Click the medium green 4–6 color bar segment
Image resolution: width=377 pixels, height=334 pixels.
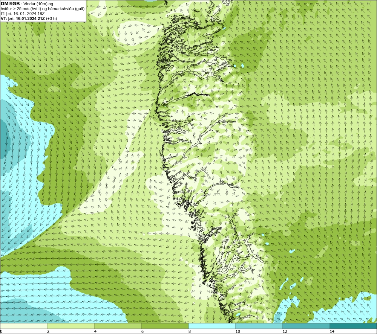(x=118, y=326)
